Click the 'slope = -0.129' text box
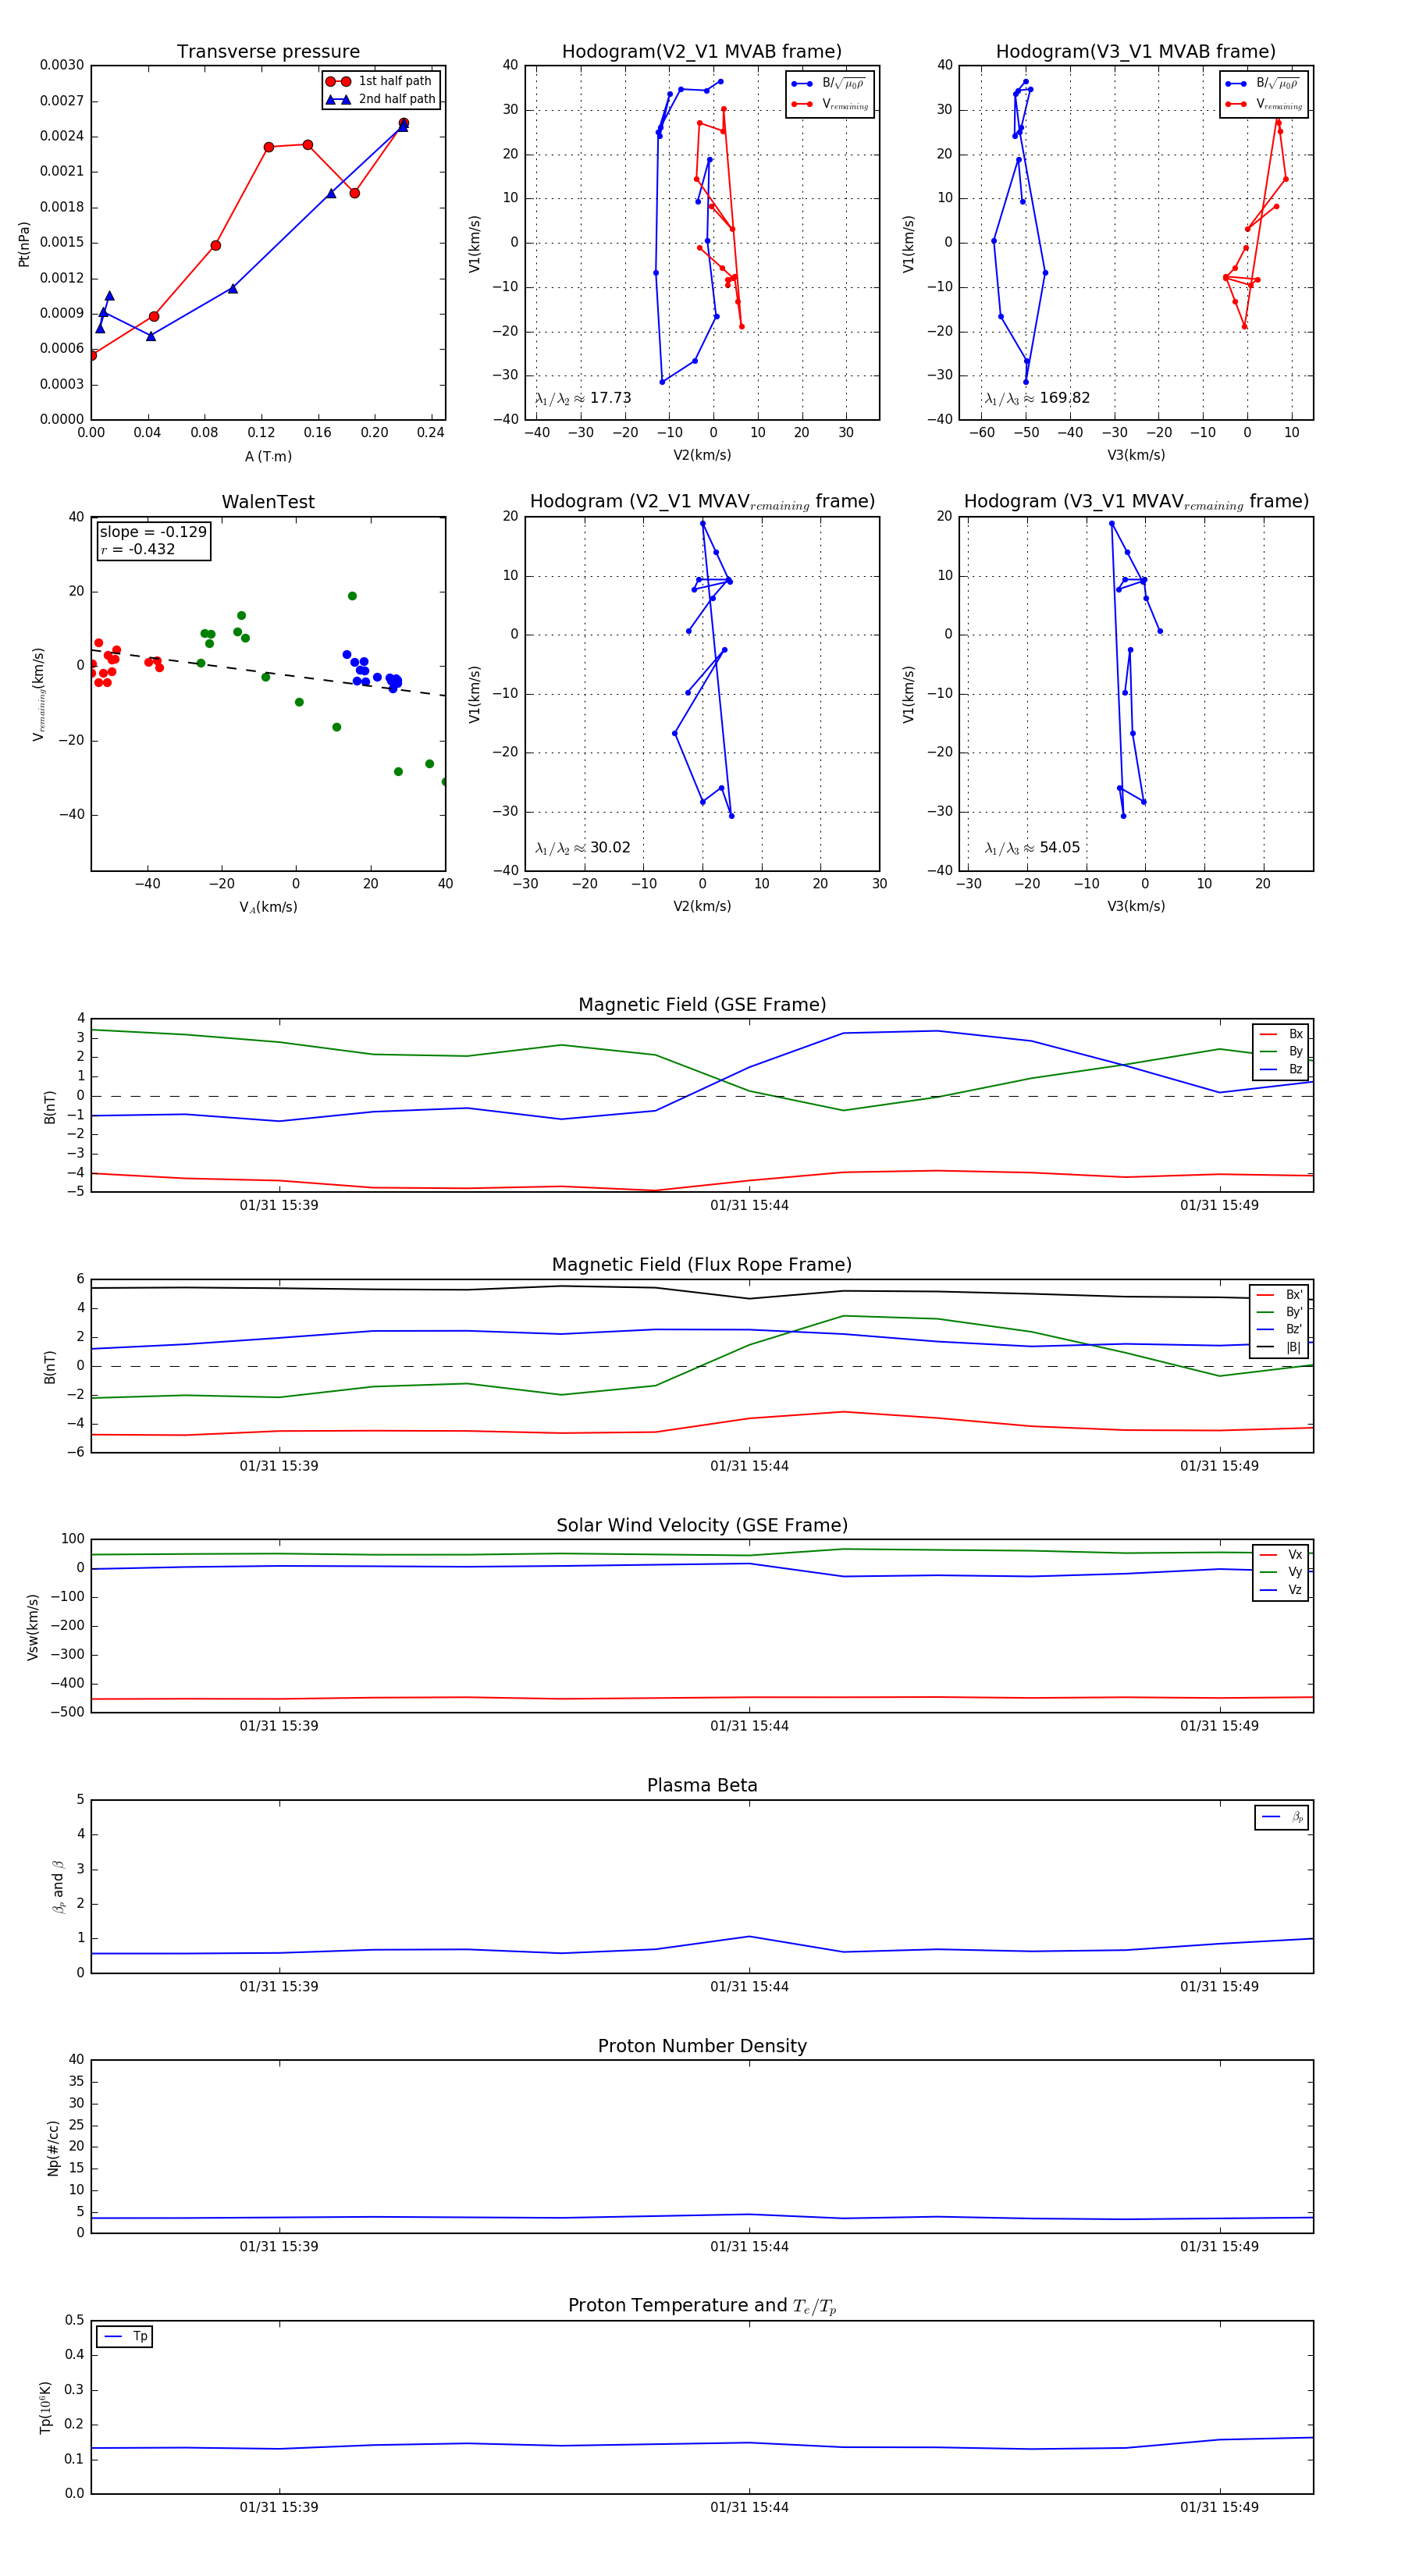The image size is (1405, 2576). tap(153, 532)
